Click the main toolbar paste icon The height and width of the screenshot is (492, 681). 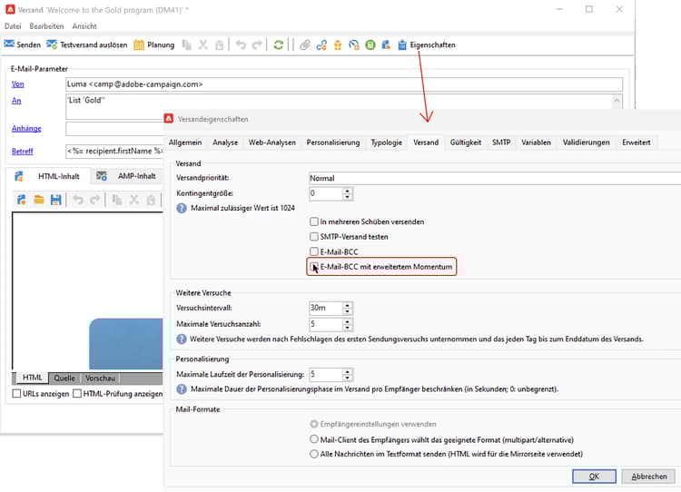click(220, 44)
